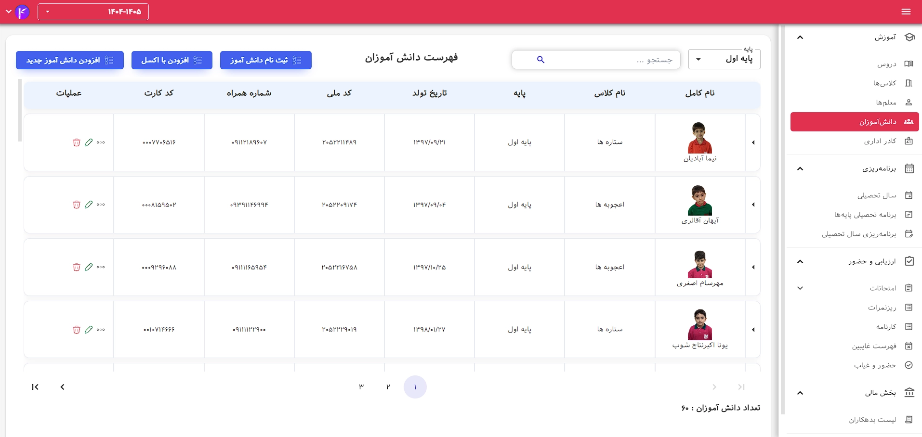Viewport: 922px width, 437px height.
Task: Open the پایه اول grade dropdown
Action: pos(724,59)
